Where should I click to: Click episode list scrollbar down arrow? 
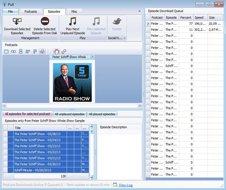click(92, 177)
